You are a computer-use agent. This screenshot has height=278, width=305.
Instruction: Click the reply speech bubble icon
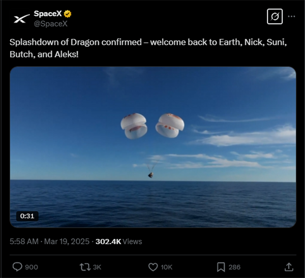point(17,267)
